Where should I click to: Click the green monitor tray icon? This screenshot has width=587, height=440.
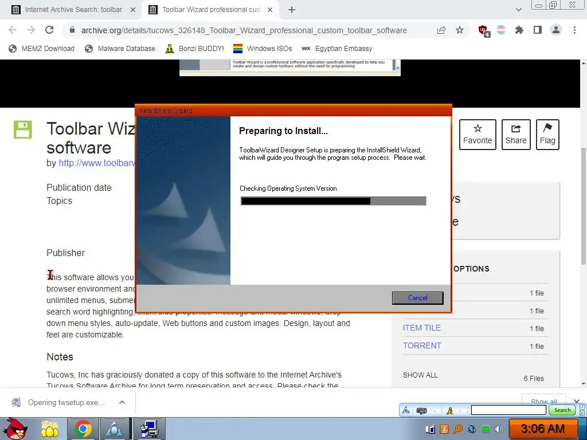(x=486, y=429)
